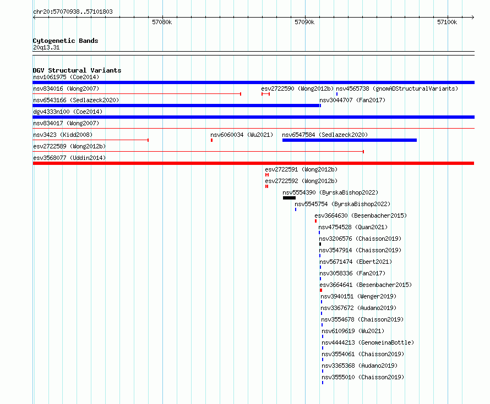Click the blue bar under nsv1061975
This screenshot has height=404, width=490.
coord(253,82)
